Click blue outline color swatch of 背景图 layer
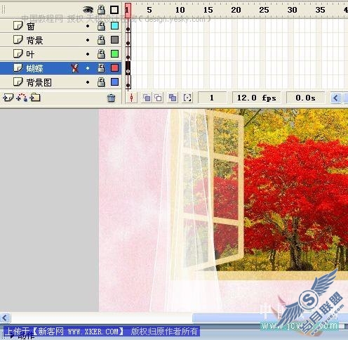Screen dimensions: 348x340 (x=114, y=82)
